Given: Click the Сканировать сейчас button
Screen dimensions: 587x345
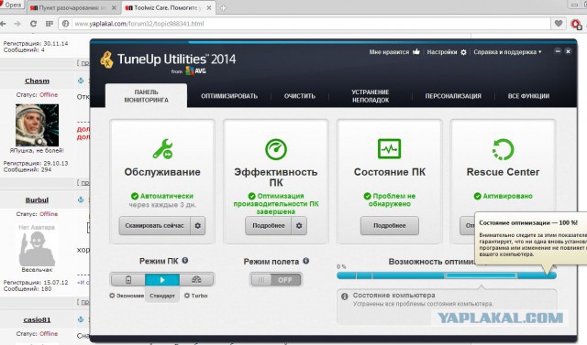Looking at the screenshot, I should tap(155, 225).
